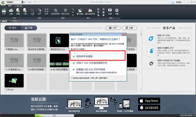Open the 图层工具栏 layer toolbar
Viewport: 196px width, 117px height.
(x=65, y=12)
